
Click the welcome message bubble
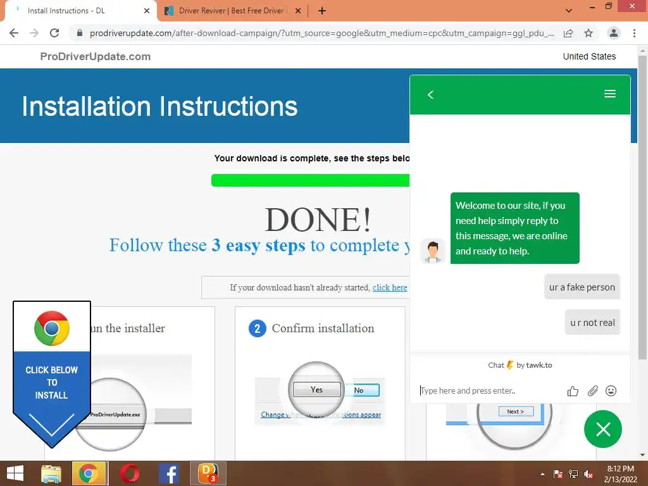click(x=515, y=228)
